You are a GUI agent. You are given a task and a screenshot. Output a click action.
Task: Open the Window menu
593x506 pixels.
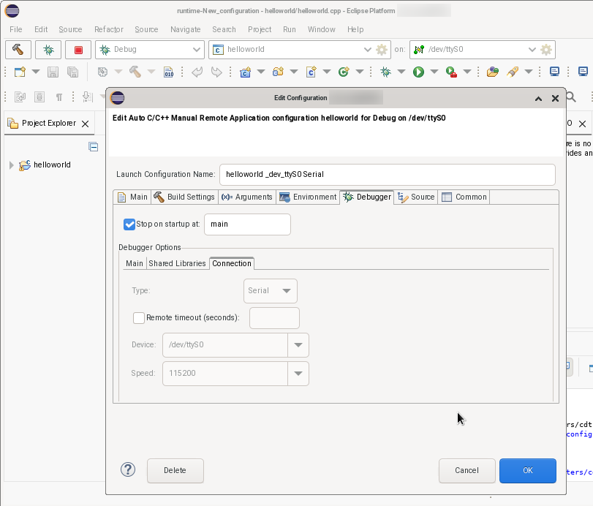pyautogui.click(x=322, y=29)
